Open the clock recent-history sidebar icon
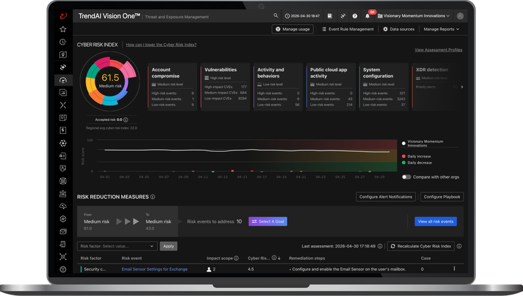Screen dimensions: 523x296 click(63, 42)
